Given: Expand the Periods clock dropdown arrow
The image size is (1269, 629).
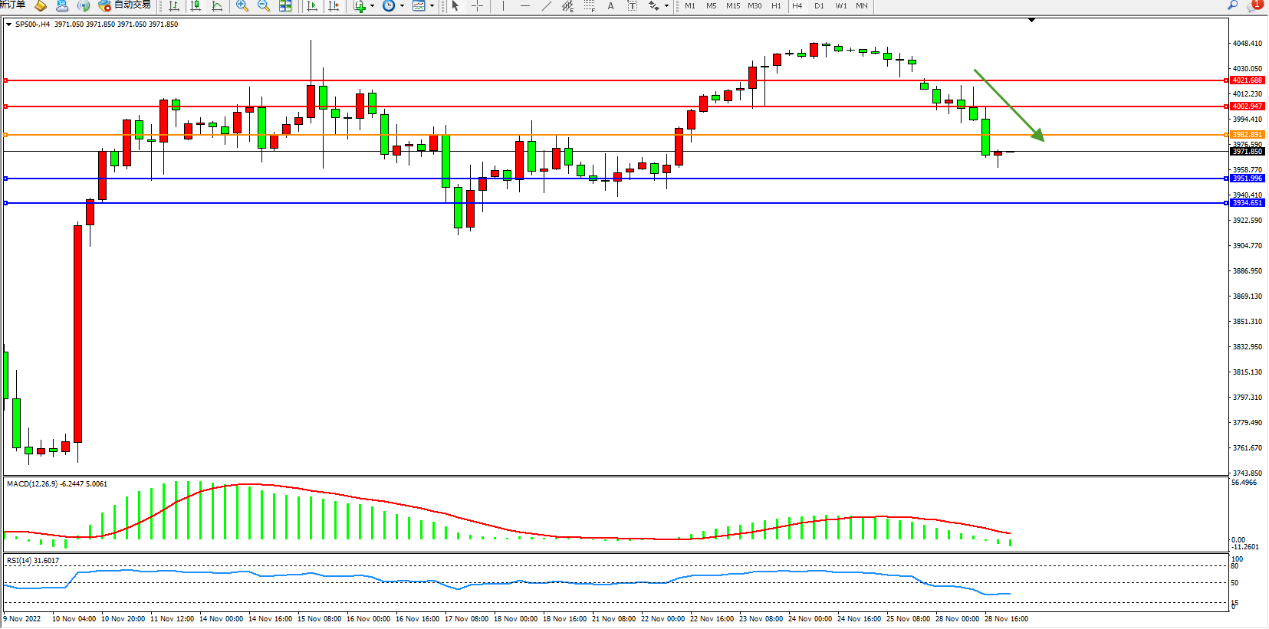Looking at the screenshot, I should 402,6.
